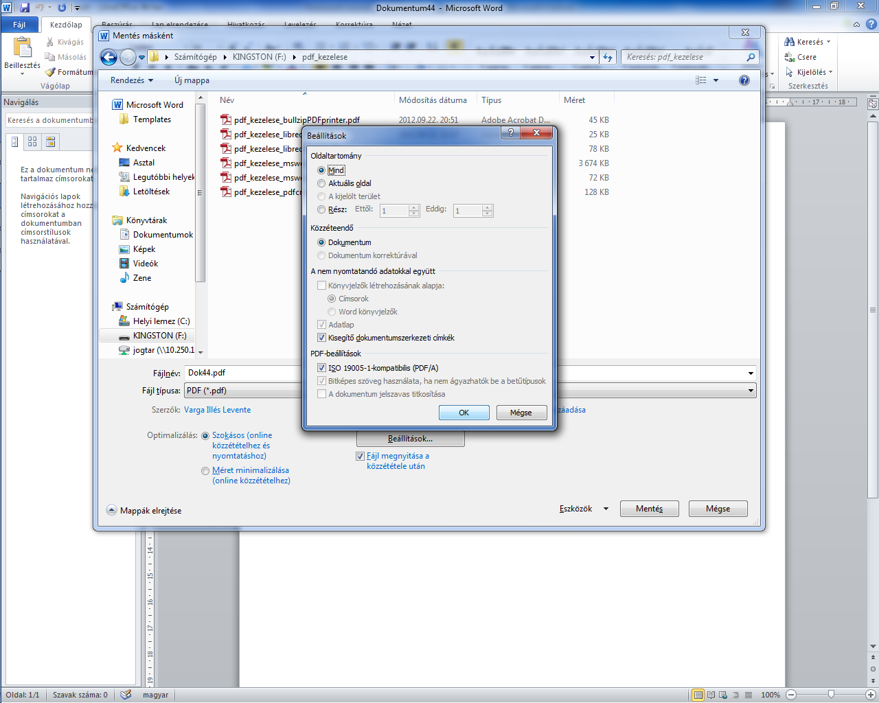Click Mégse in Beállítások dialog
This screenshot has height=703, width=879.
521,413
